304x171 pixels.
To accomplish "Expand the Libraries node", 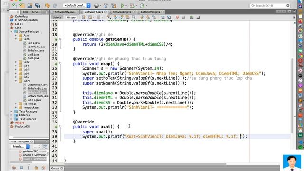I will click(11, 115).
